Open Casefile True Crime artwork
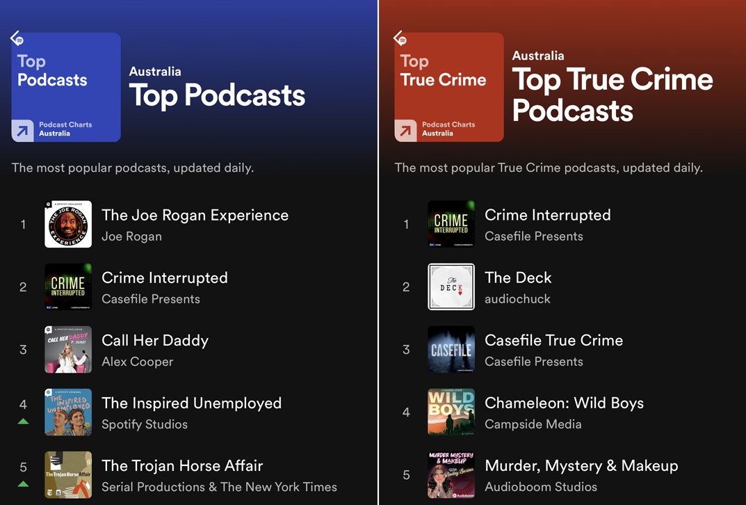 pos(451,349)
